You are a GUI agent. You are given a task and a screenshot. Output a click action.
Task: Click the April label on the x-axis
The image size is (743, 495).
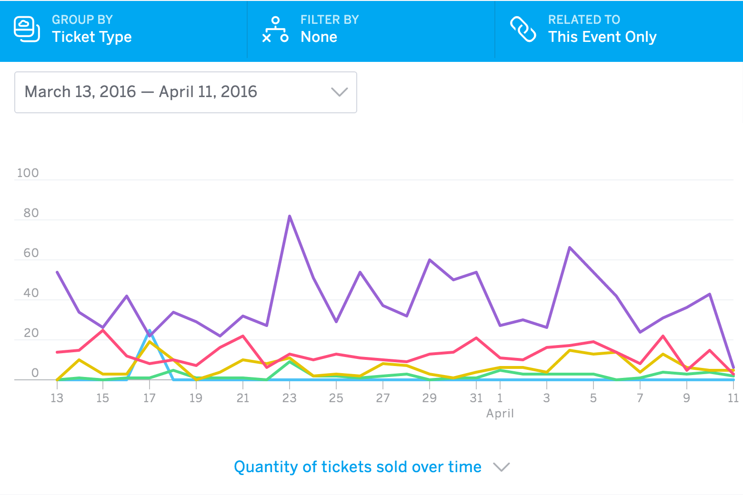(x=500, y=414)
